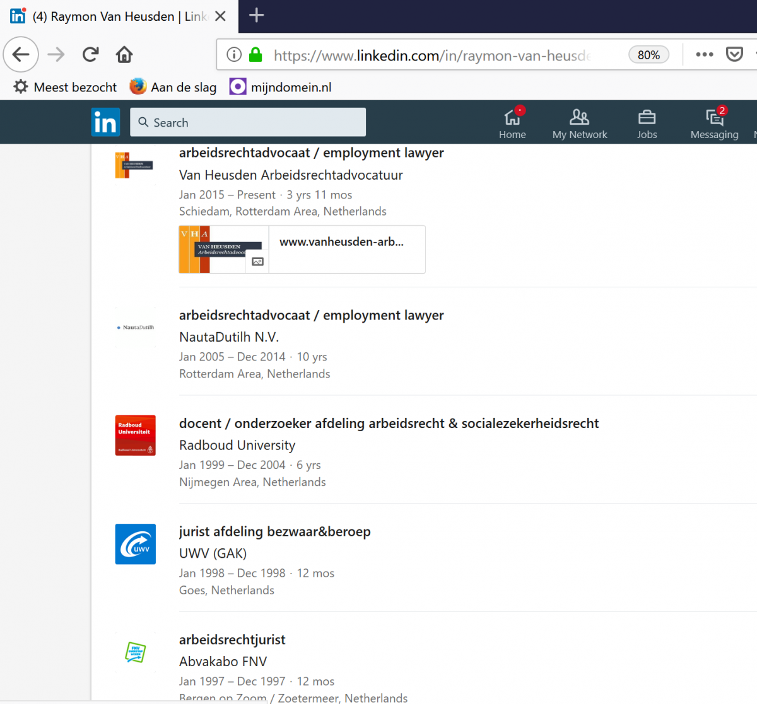
Task: Click the Abvakabo FNV company logo
Action: point(135,652)
